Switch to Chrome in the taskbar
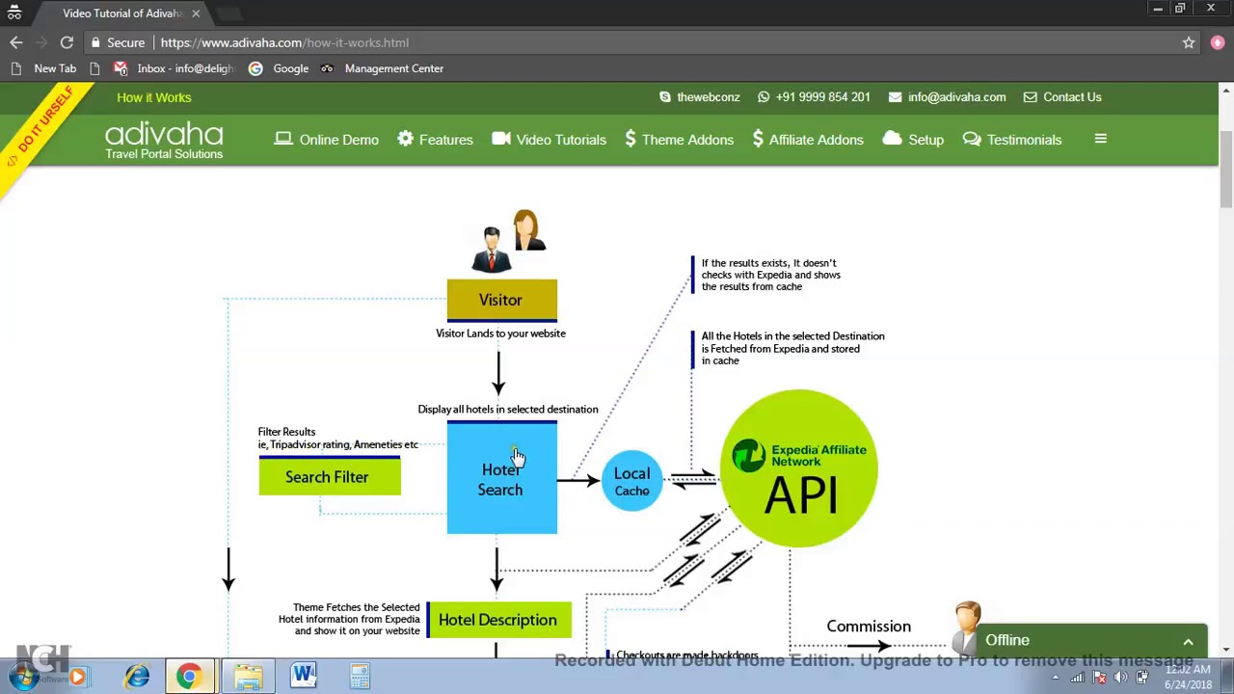 (188, 677)
